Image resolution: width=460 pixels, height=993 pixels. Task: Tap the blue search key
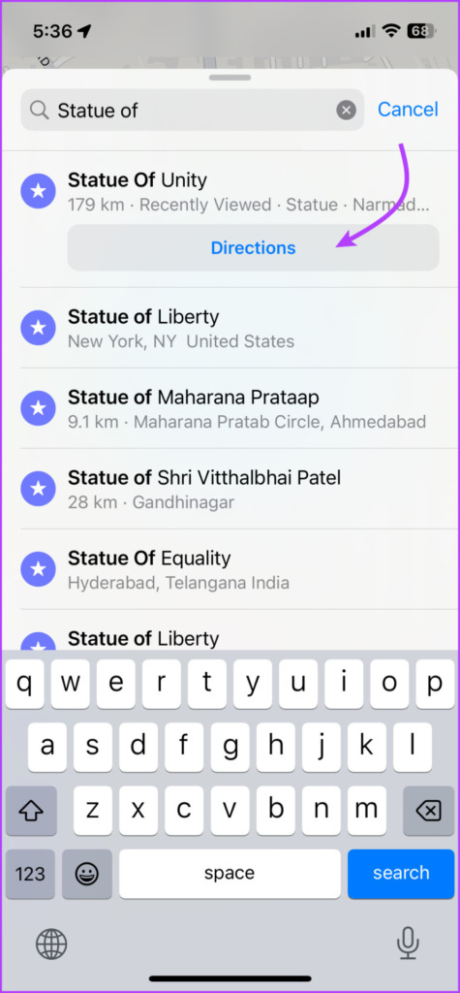[401, 874]
